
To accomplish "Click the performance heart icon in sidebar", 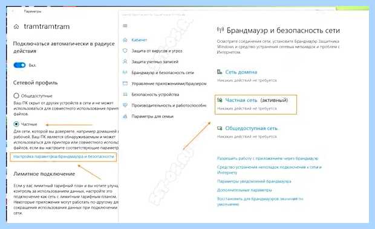I will coord(125,105).
